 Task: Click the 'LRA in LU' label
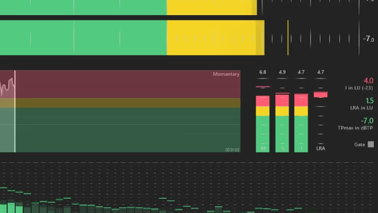[x=361, y=108]
